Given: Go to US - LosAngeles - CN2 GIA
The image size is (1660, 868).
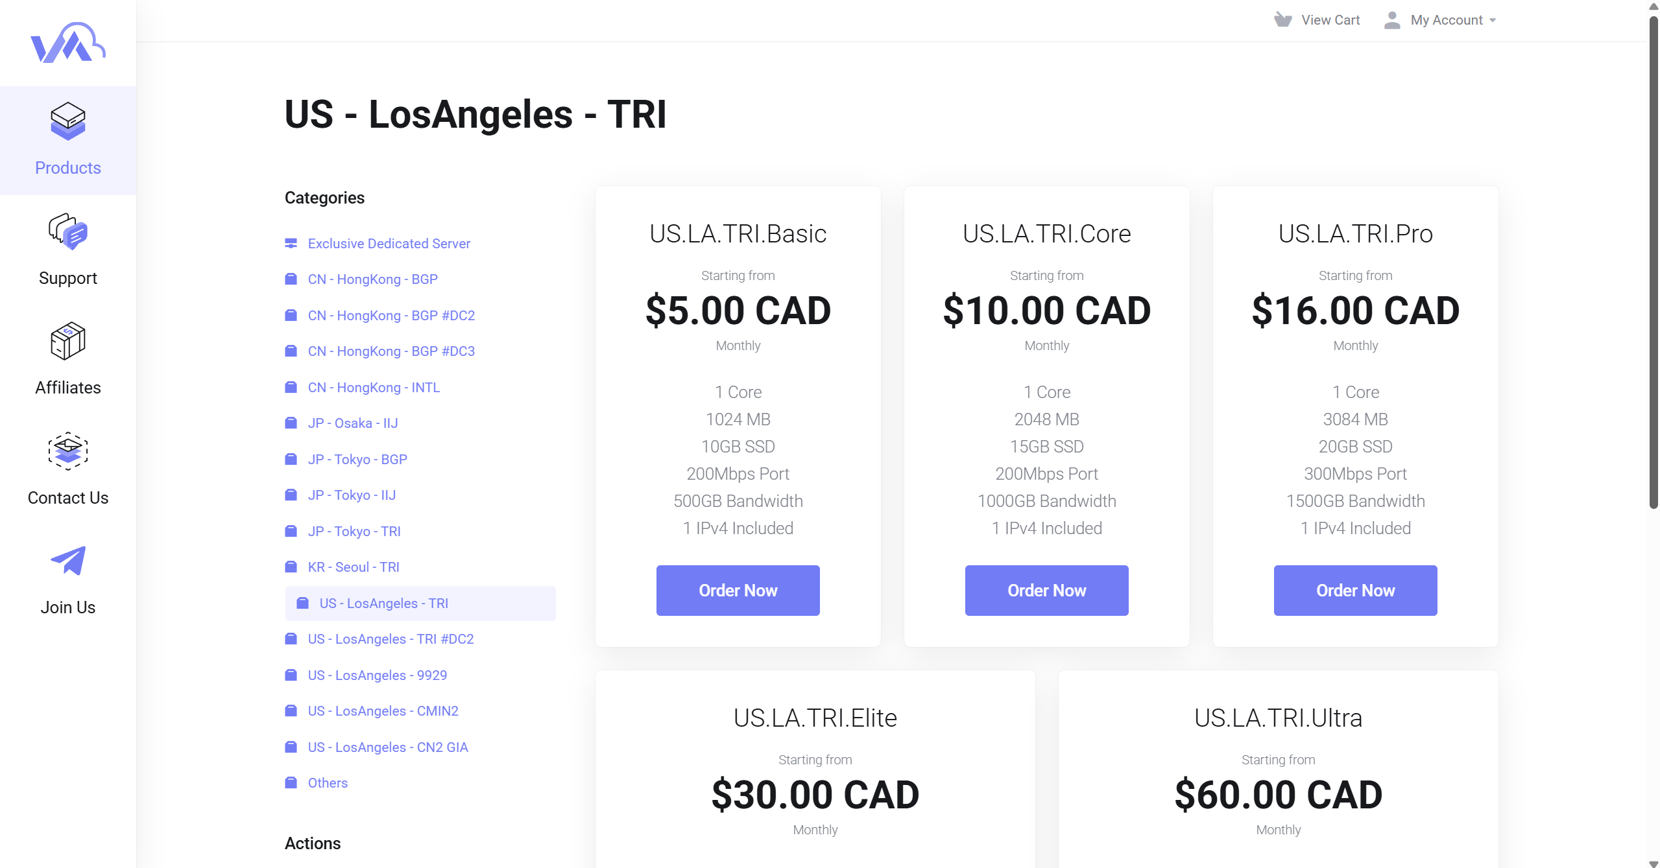Looking at the screenshot, I should pos(387,747).
